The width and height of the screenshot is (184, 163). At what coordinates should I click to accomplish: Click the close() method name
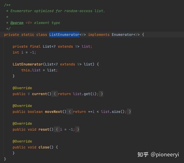point(44,147)
